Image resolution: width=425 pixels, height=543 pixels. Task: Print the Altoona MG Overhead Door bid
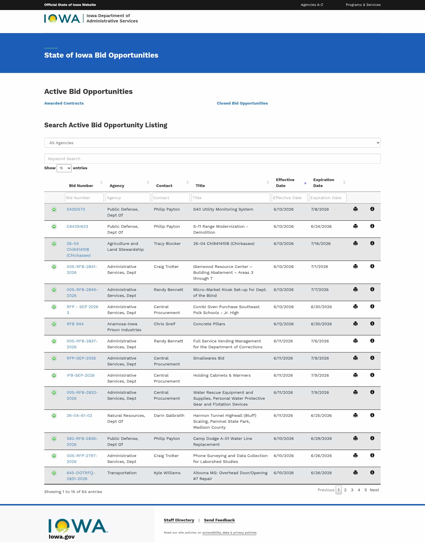click(x=355, y=473)
